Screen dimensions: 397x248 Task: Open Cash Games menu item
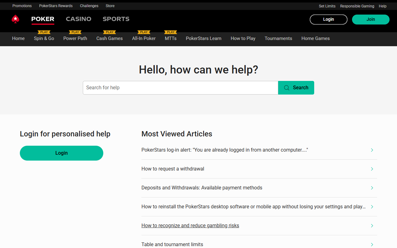(109, 38)
